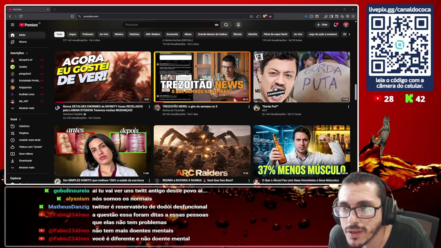
Task: Select the Grande Mestre de Xadrez chip
Action: (x=213, y=34)
